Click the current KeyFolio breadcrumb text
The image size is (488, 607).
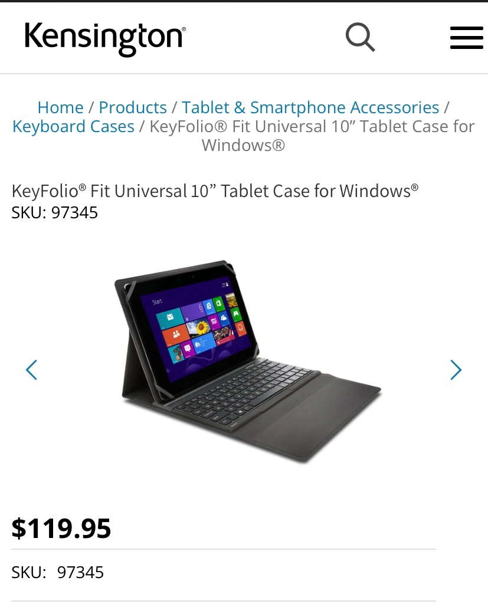pyautogui.click(x=312, y=136)
